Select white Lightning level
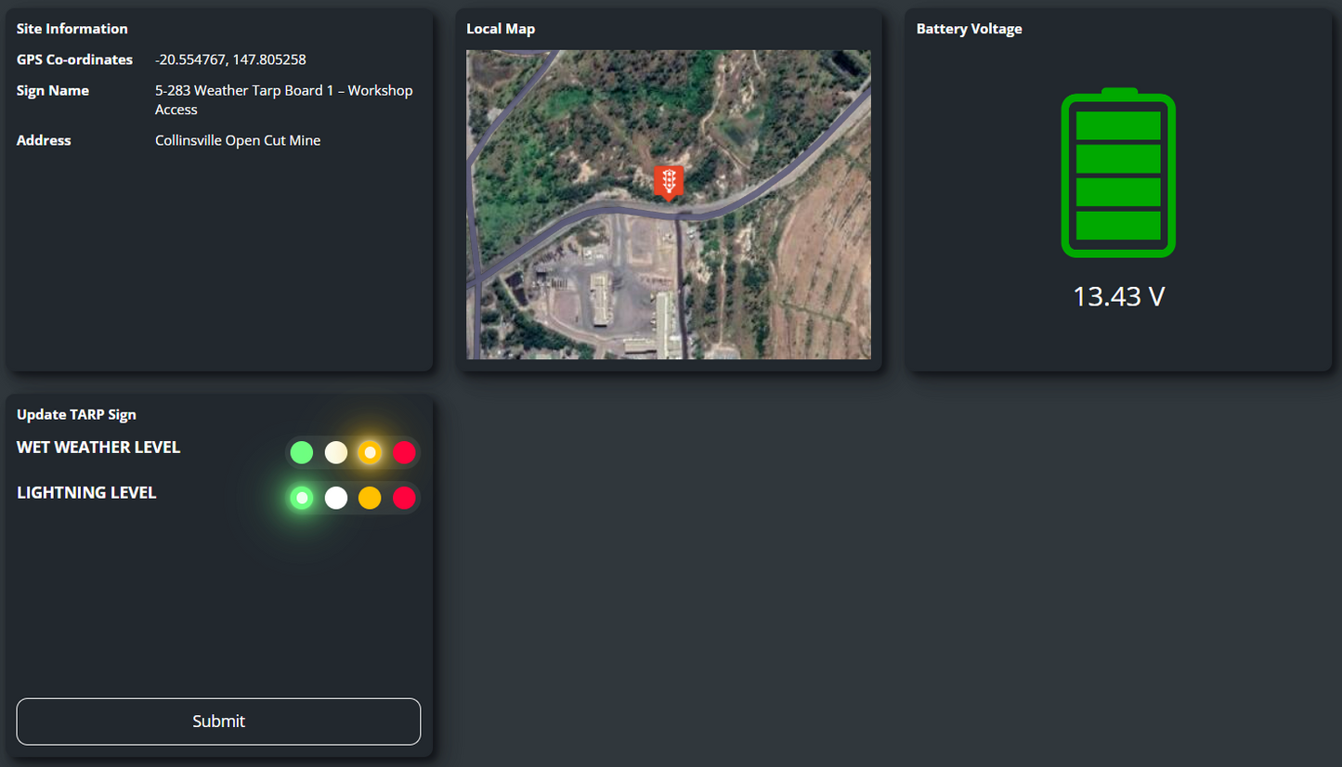1342x767 pixels. click(336, 498)
